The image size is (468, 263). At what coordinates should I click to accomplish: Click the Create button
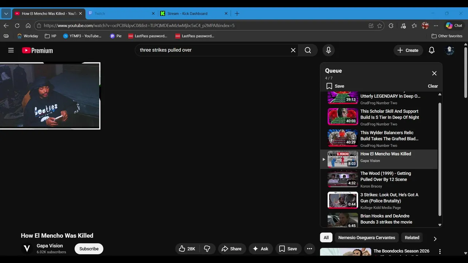click(408, 50)
